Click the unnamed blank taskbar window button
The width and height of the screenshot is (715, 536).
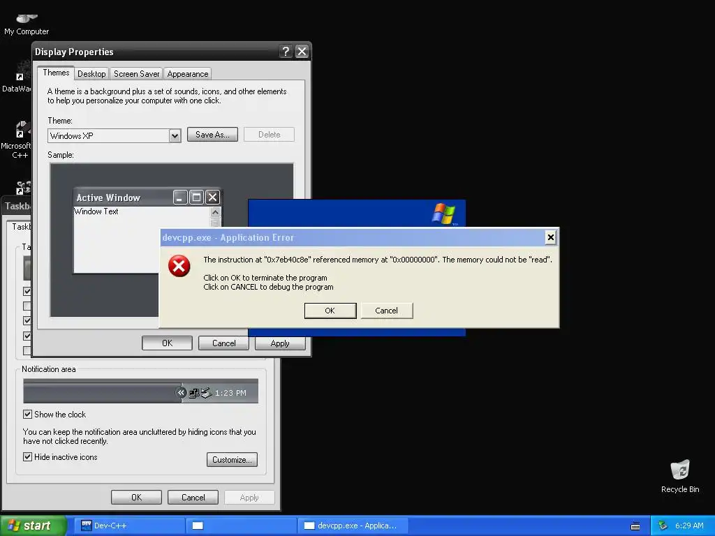(x=241, y=526)
